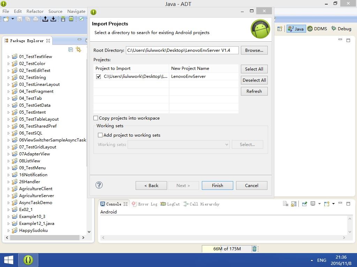Click the Cancel button
This screenshot has height=267, width=357.
[x=252, y=186]
